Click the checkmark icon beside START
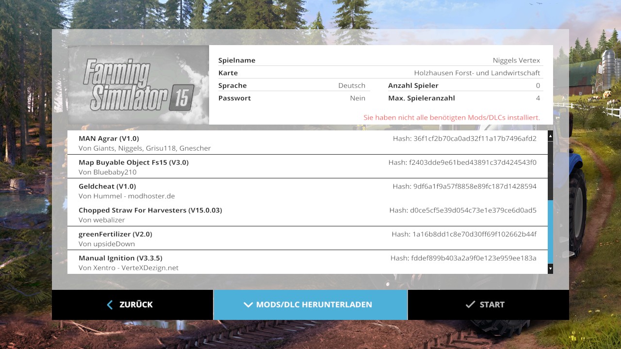 coord(470,305)
